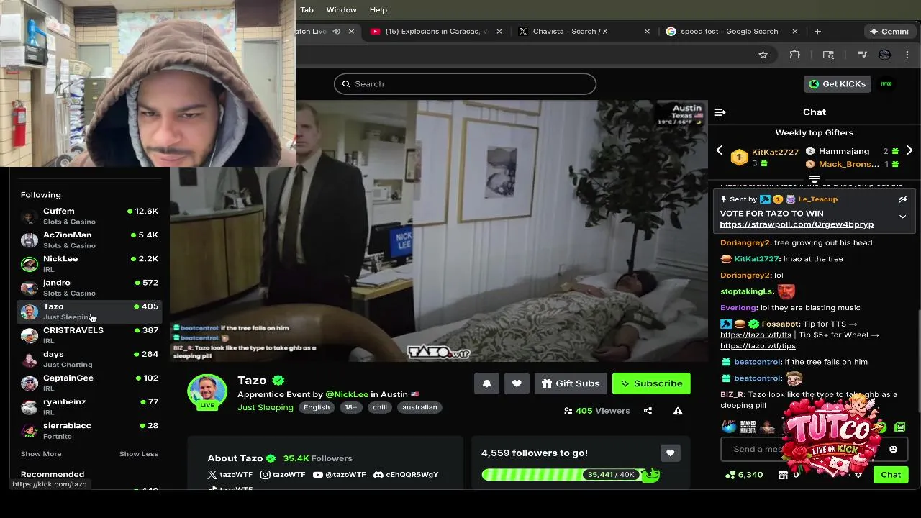Focus the Kick search field
921x518 pixels.
click(465, 84)
